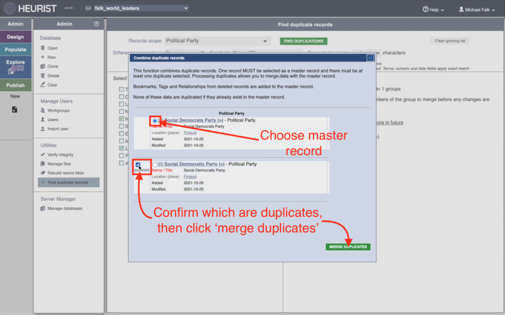The image size is (505, 315).
Task: Toggle the upper checked field checkbox under Select
Action: [x=121, y=119]
